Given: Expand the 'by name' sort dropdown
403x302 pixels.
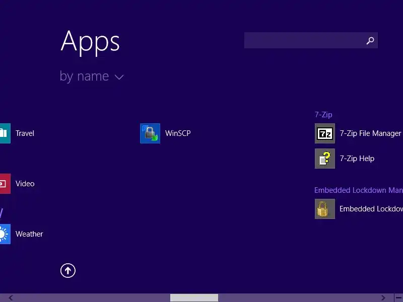Looking at the screenshot, I should (92, 77).
